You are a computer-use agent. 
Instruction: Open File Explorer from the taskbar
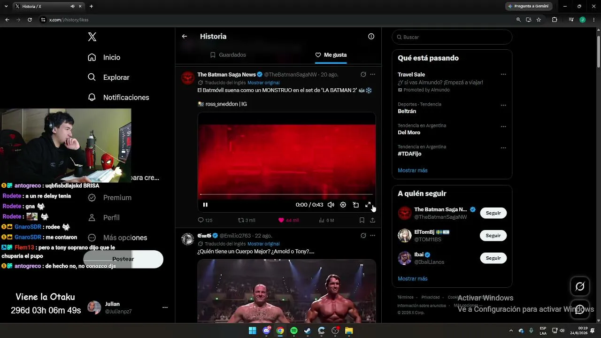click(349, 330)
